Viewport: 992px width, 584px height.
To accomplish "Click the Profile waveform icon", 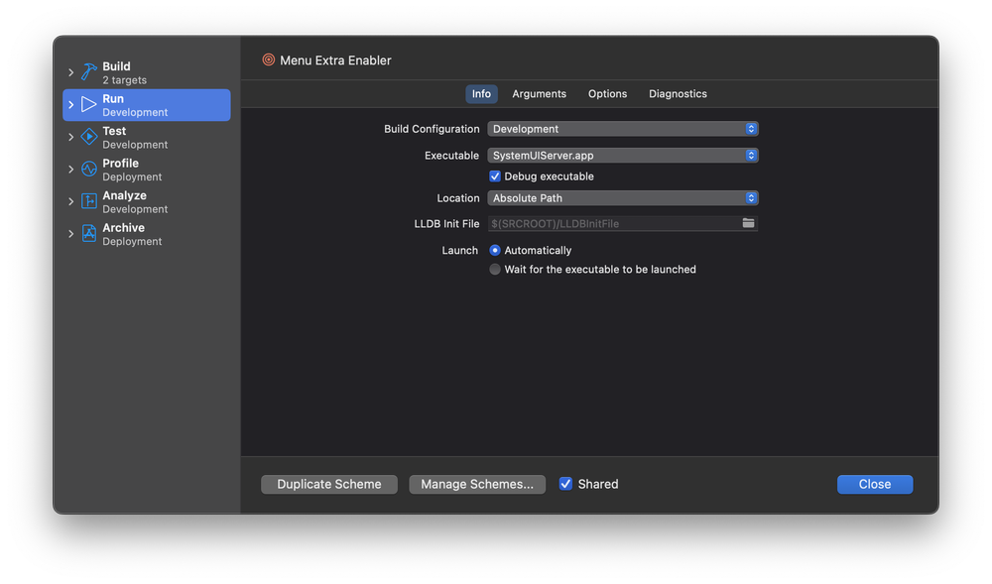I will pos(88,169).
